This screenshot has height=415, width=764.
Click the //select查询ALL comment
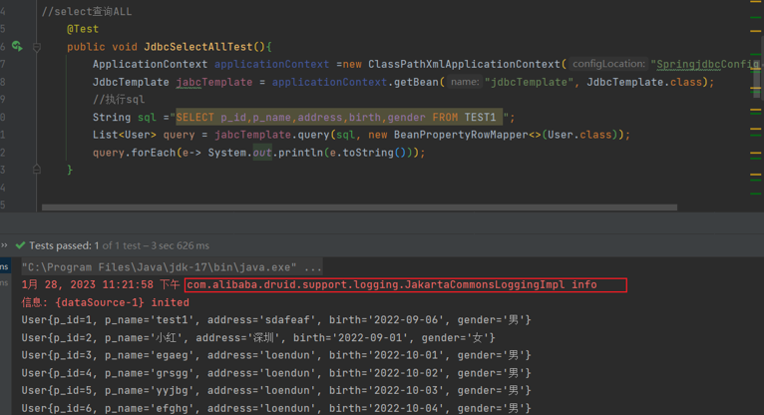point(86,11)
